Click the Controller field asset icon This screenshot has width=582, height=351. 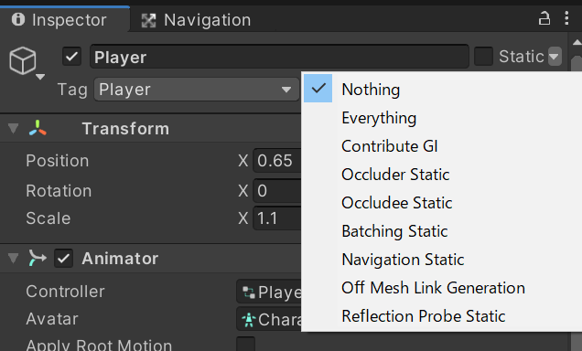(249, 292)
